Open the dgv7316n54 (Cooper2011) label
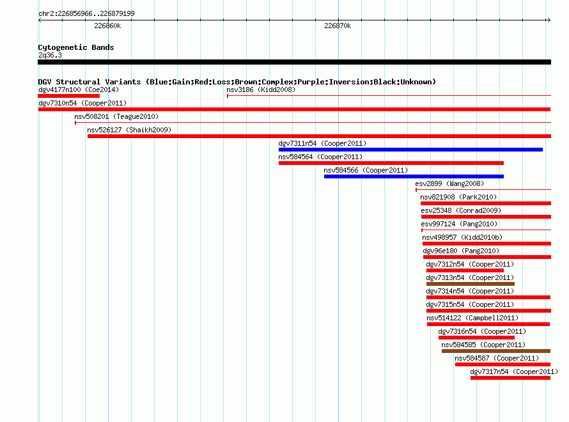The height and width of the screenshot is (422, 569). pos(482,331)
